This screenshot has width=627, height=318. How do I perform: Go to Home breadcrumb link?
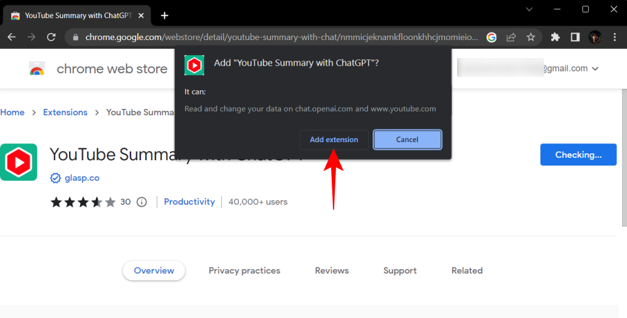click(x=12, y=113)
